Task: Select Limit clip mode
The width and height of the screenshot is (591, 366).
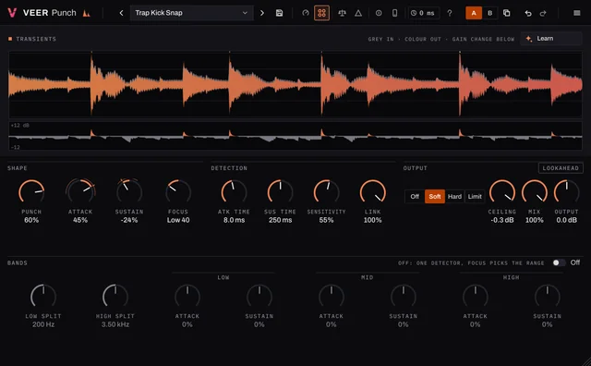Action: 475,196
